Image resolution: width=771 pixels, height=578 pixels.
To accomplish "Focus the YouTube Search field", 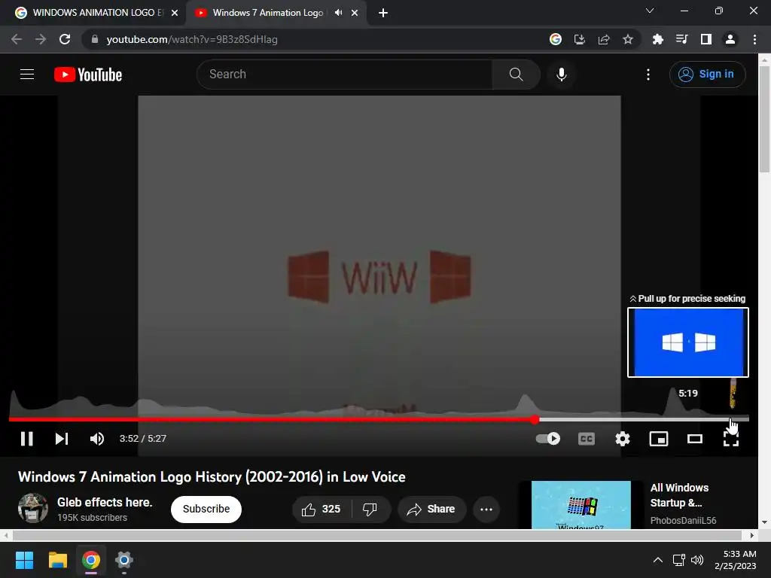I will tap(344, 75).
